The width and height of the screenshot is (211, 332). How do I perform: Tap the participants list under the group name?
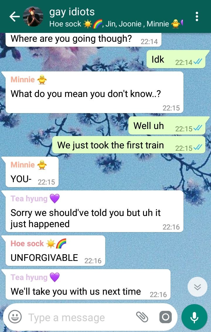coord(116,24)
